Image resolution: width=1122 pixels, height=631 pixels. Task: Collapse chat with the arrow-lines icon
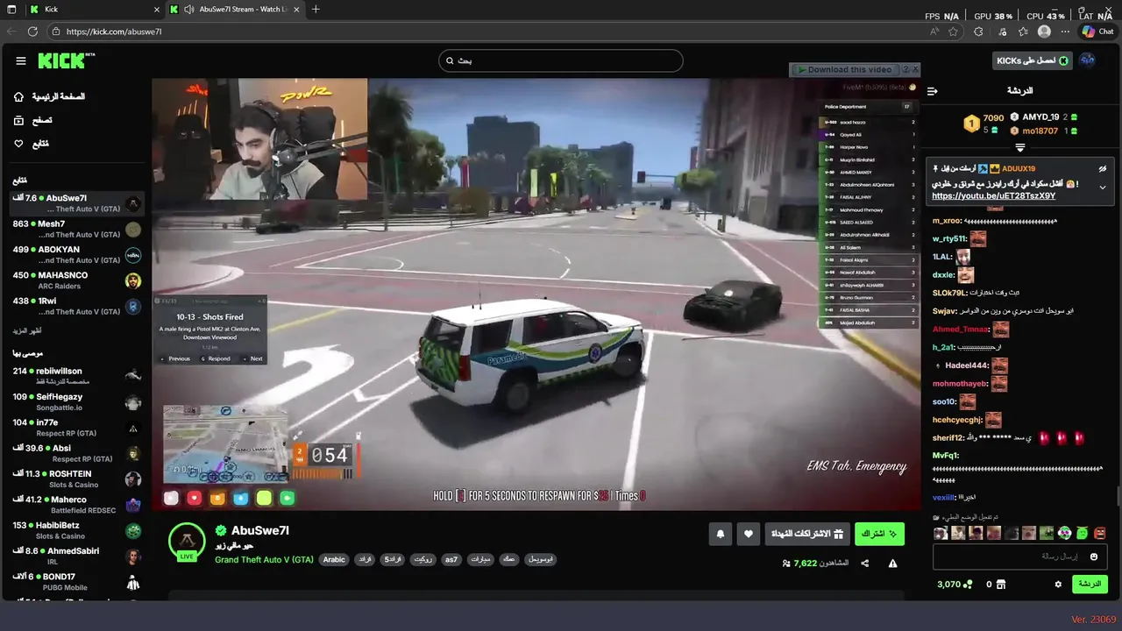tap(933, 91)
